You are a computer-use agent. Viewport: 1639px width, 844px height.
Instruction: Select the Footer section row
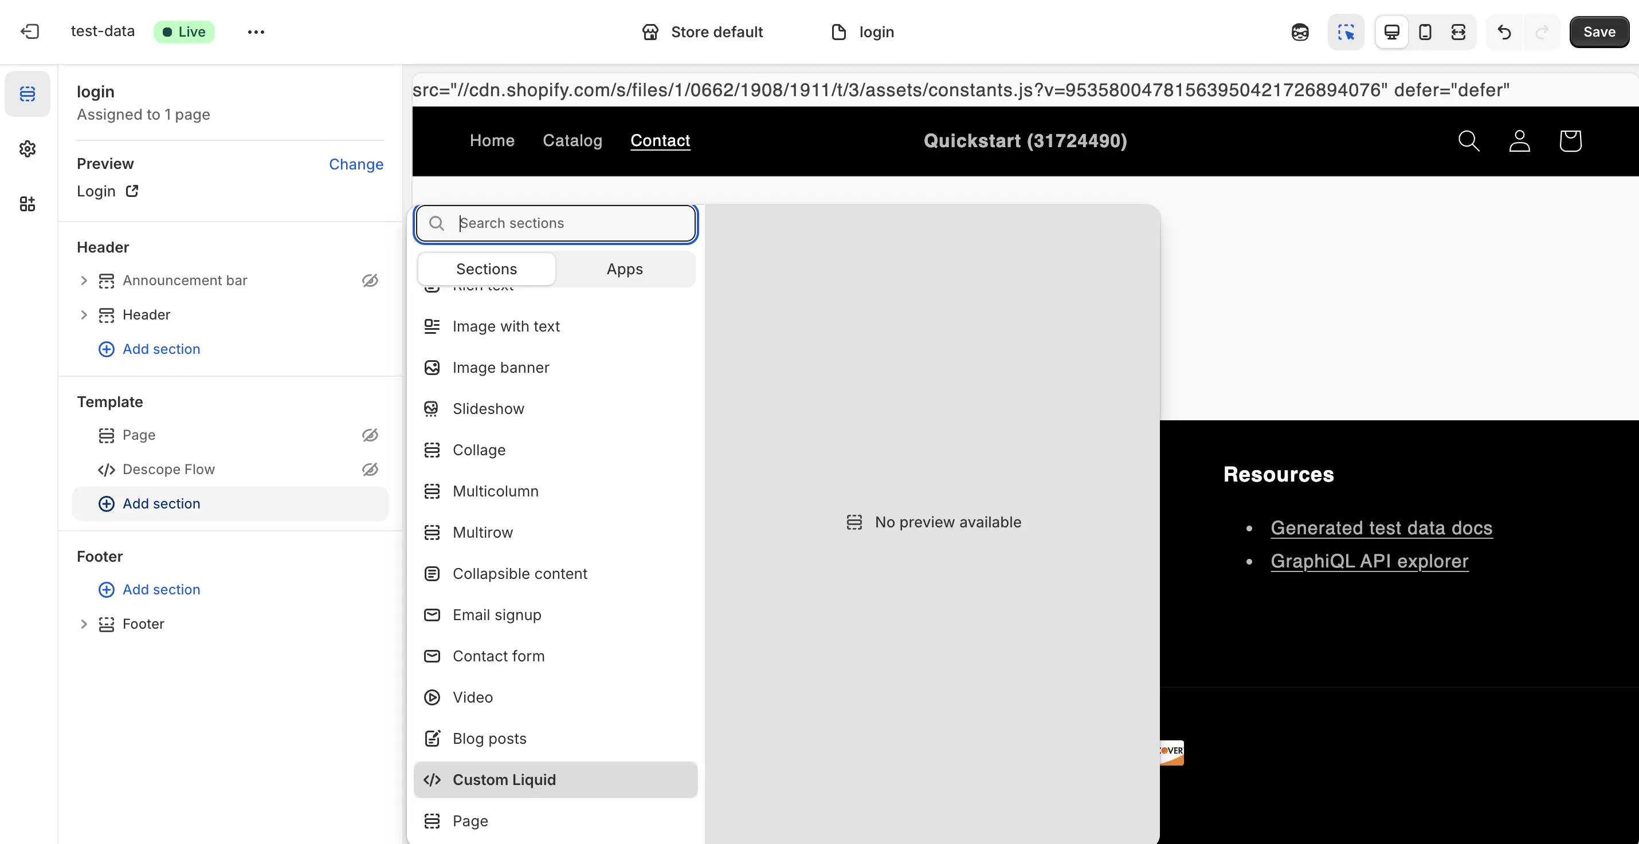pos(230,624)
